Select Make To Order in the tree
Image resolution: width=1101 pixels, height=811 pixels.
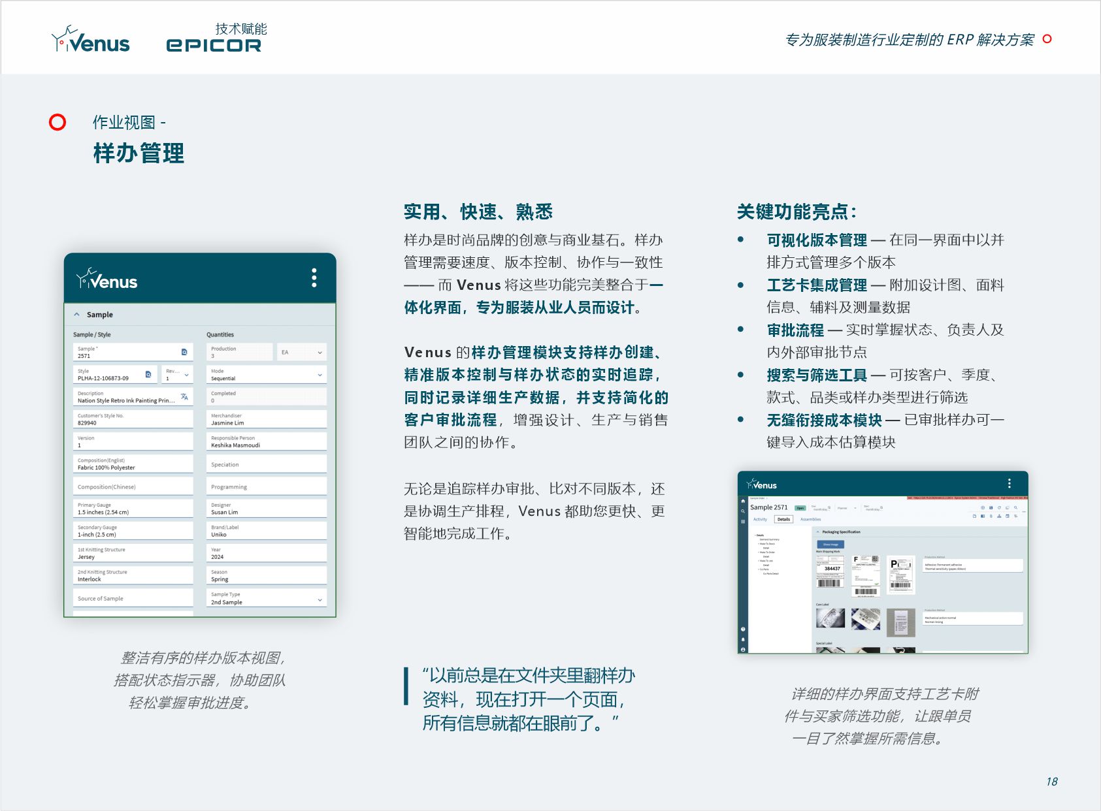[767, 552]
